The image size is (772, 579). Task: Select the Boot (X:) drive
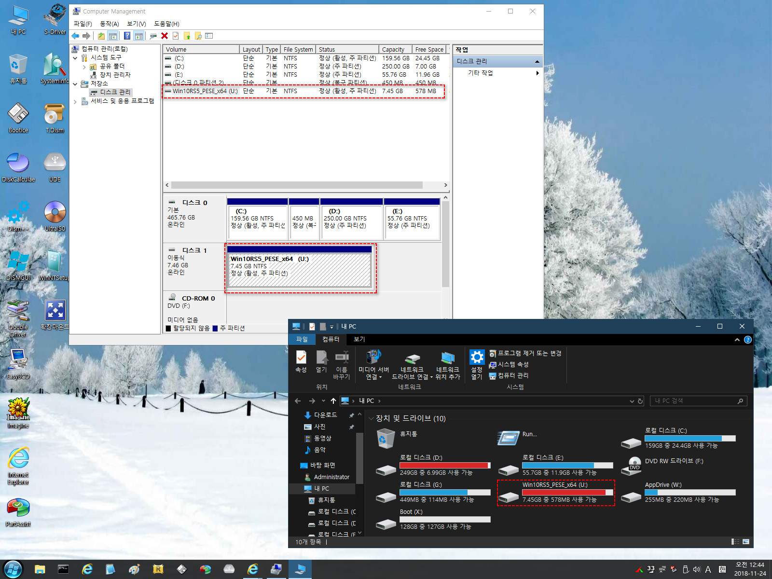pyautogui.click(x=433, y=520)
